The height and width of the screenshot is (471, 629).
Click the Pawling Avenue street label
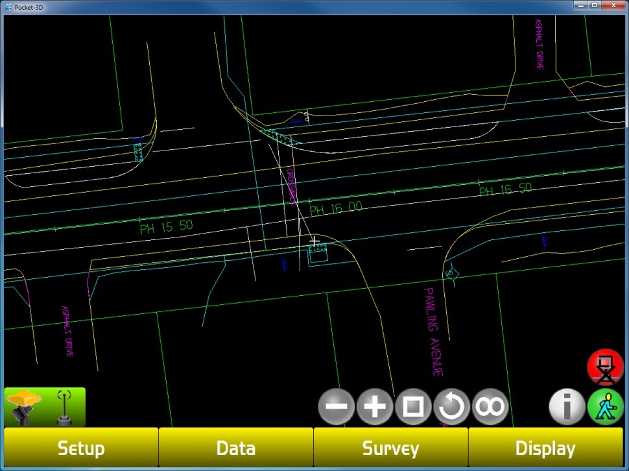click(433, 332)
